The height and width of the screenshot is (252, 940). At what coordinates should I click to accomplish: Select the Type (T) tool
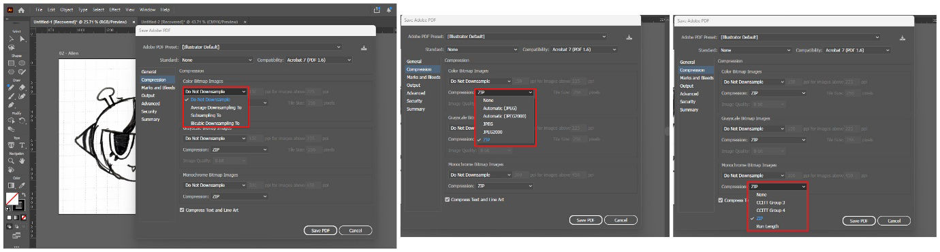22,145
